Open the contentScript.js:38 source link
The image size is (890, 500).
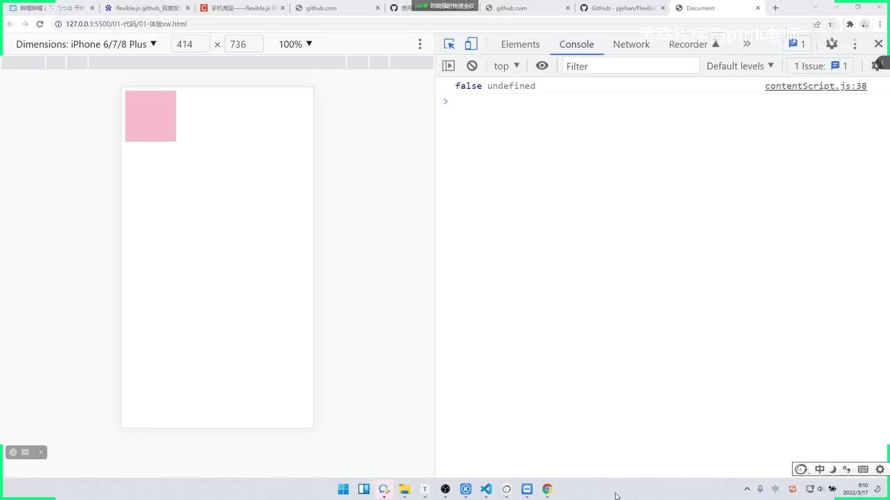[x=816, y=86]
